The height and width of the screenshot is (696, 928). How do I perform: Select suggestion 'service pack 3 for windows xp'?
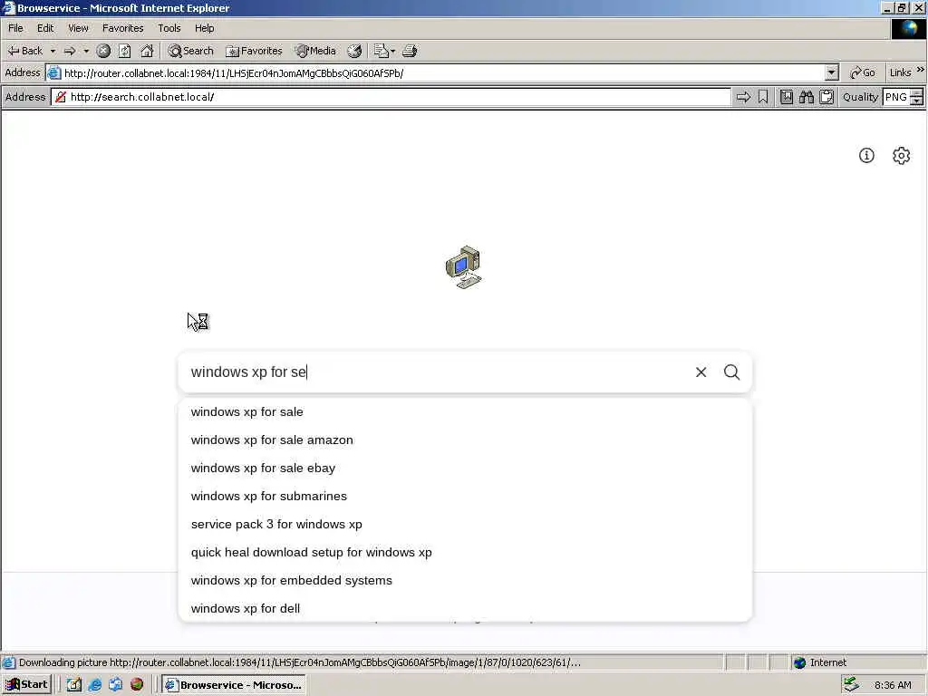465,525
